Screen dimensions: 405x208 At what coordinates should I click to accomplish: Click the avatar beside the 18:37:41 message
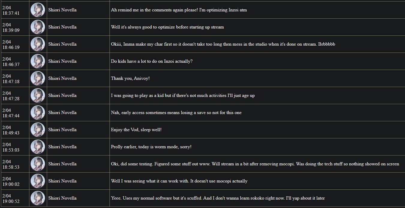(38, 10)
